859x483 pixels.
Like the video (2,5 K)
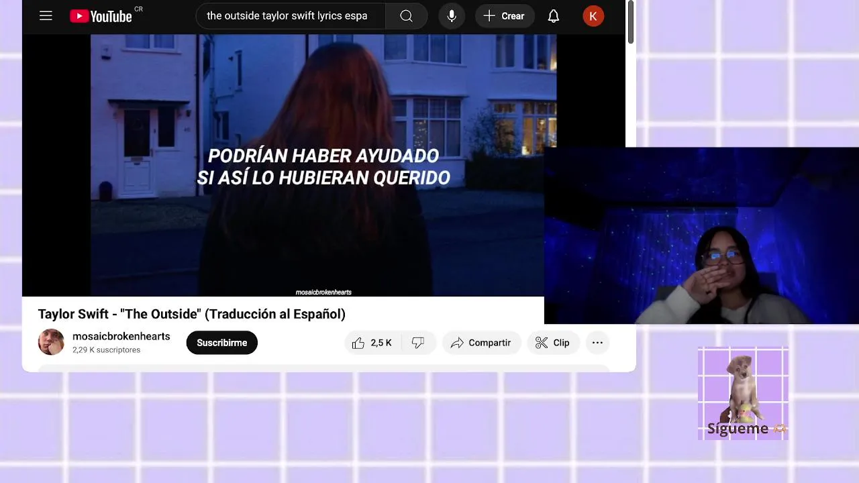point(372,343)
